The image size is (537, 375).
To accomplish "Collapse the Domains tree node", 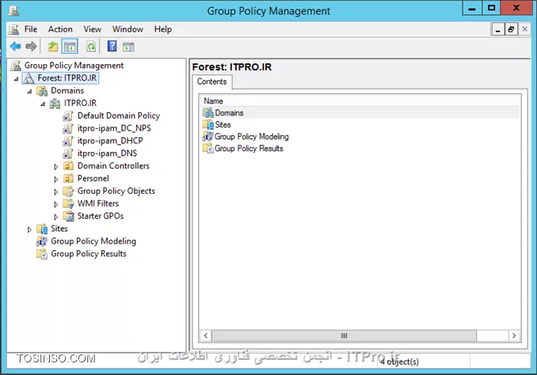I will [x=29, y=91].
